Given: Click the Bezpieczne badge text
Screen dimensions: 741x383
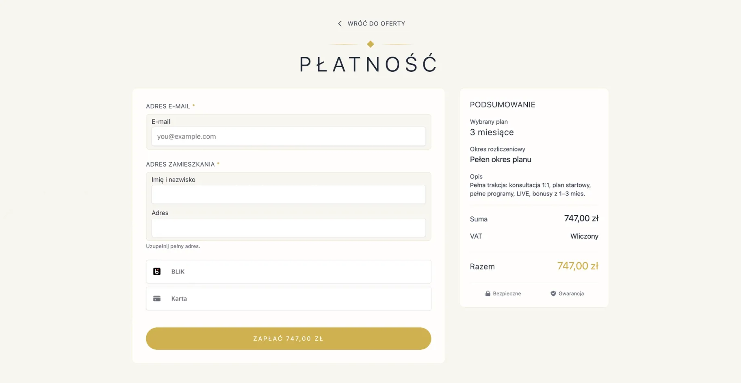Looking at the screenshot, I should (x=507, y=293).
